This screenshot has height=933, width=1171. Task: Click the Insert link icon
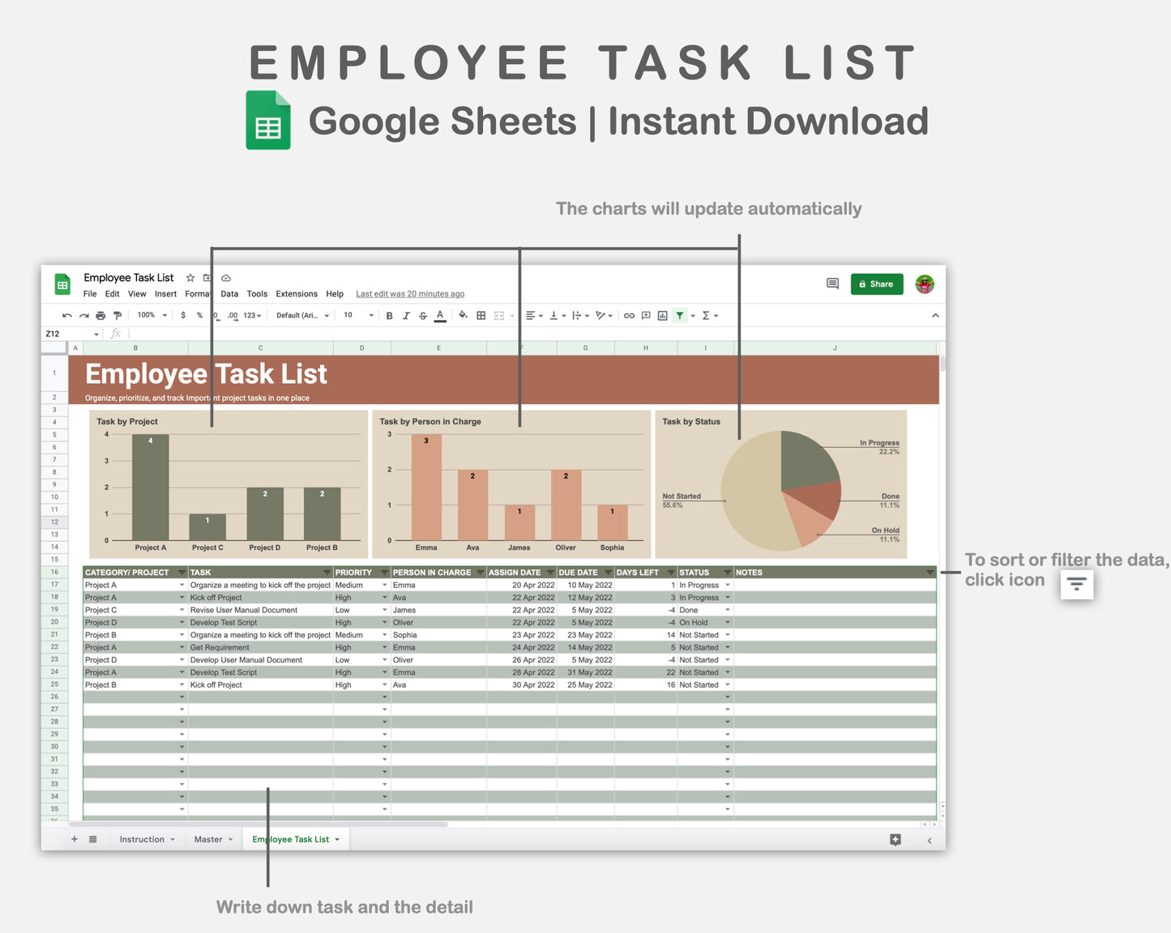[630, 315]
